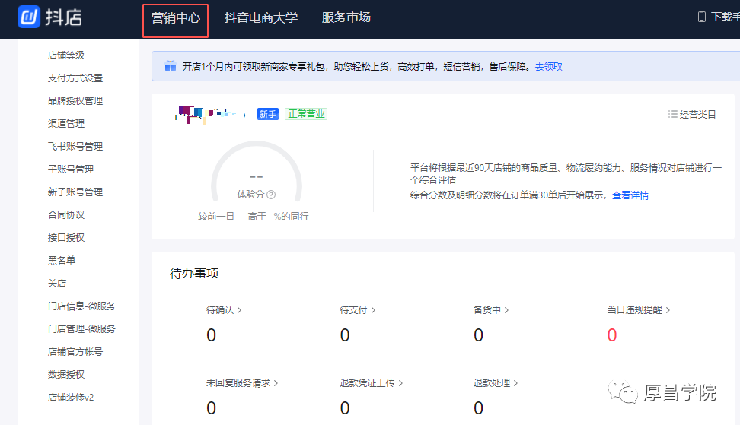
Task: Select 飞书账号管理 in the sidebar
Action: 75,147
